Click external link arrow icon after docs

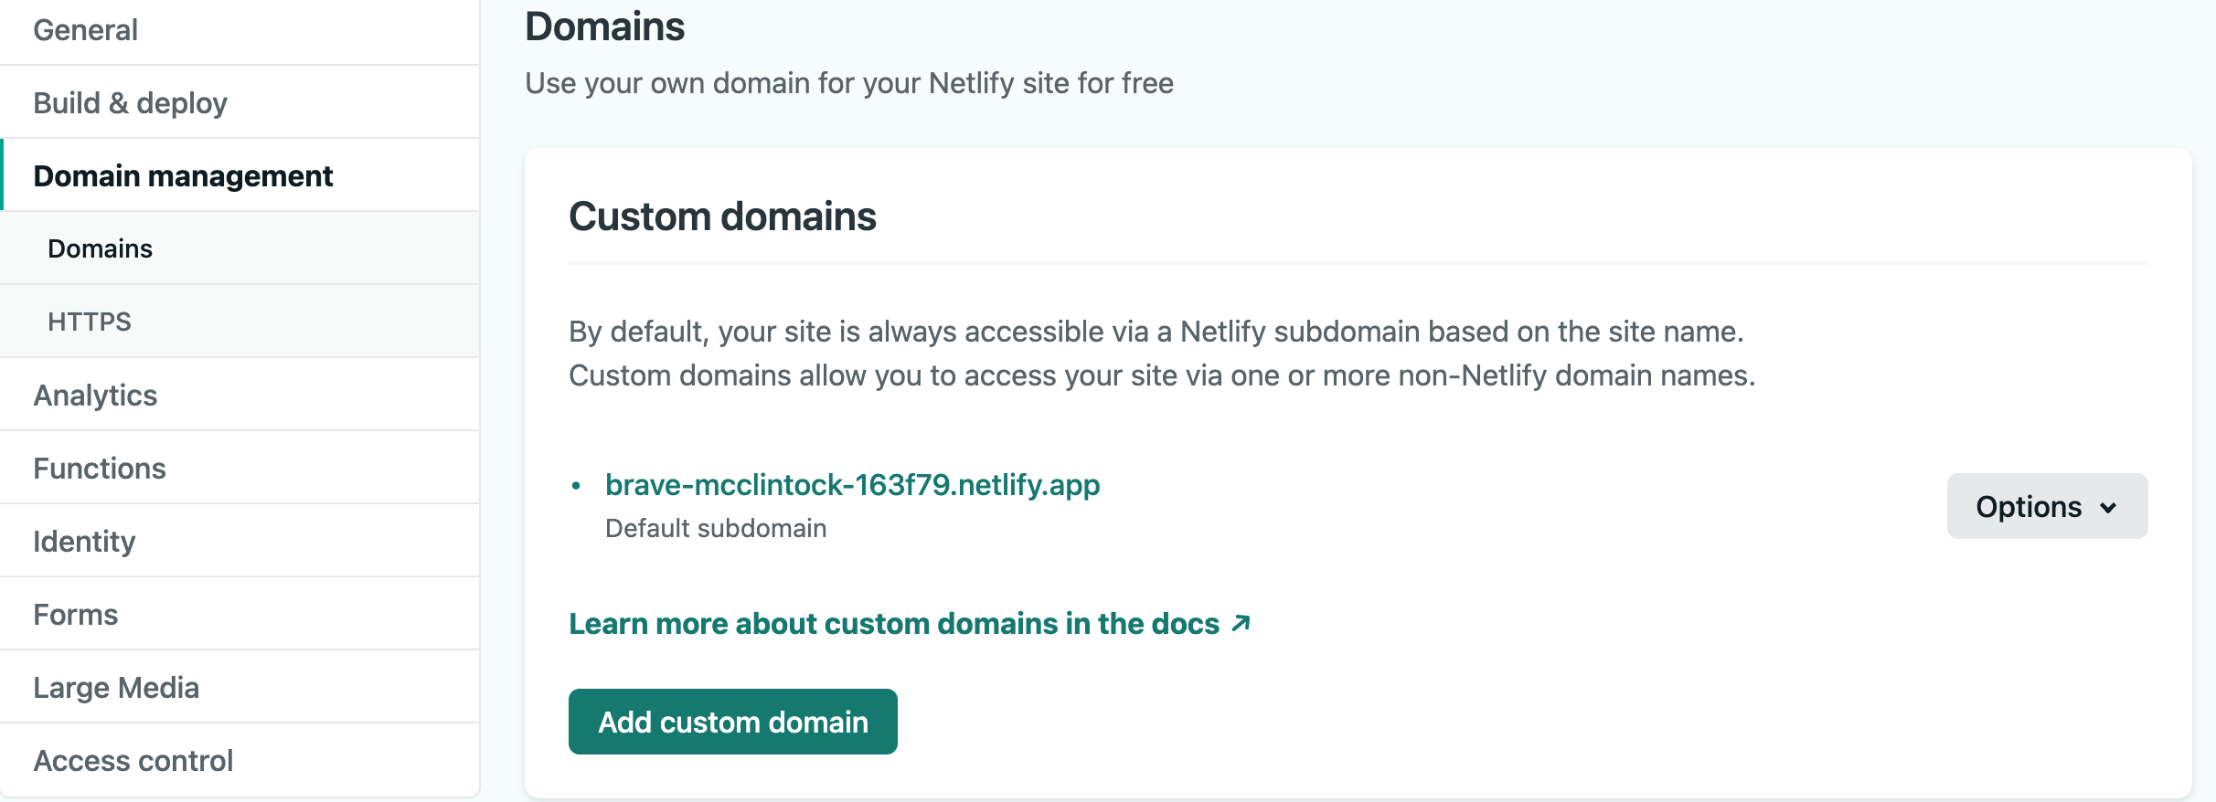pos(1241,623)
